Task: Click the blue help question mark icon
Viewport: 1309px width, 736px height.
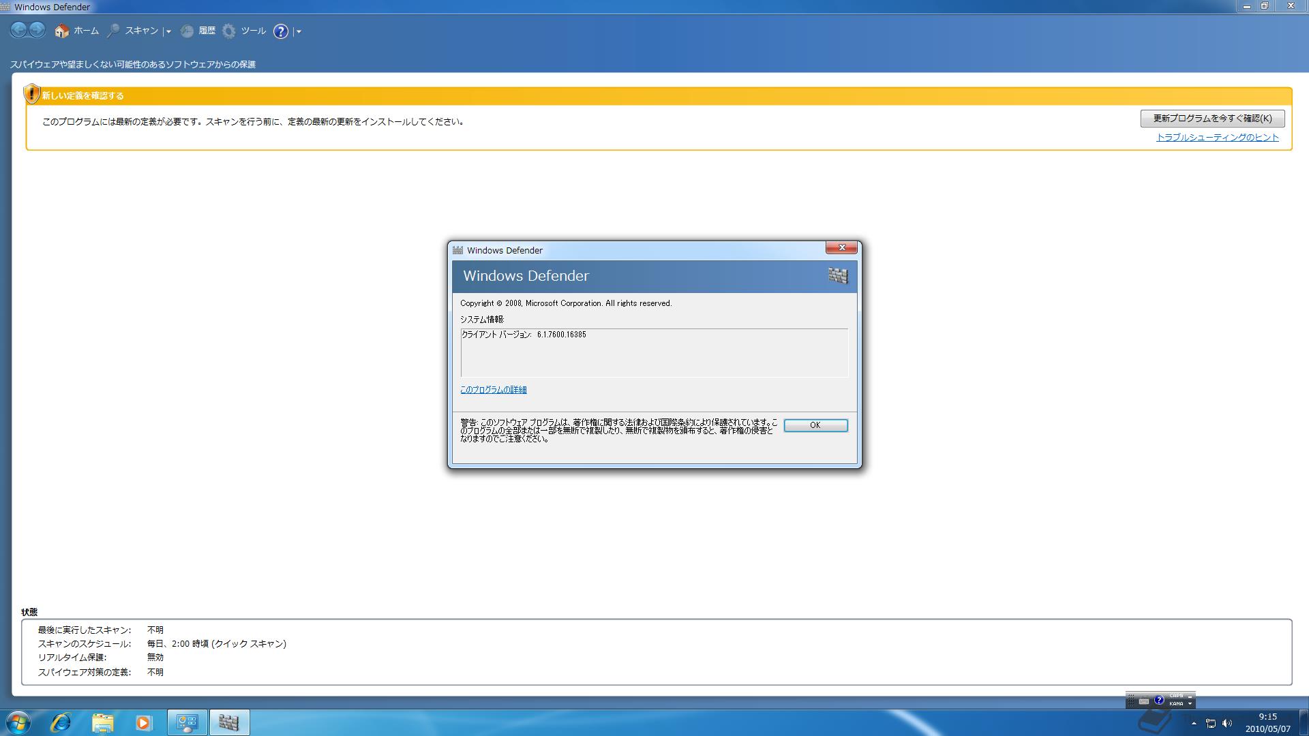Action: [x=280, y=31]
